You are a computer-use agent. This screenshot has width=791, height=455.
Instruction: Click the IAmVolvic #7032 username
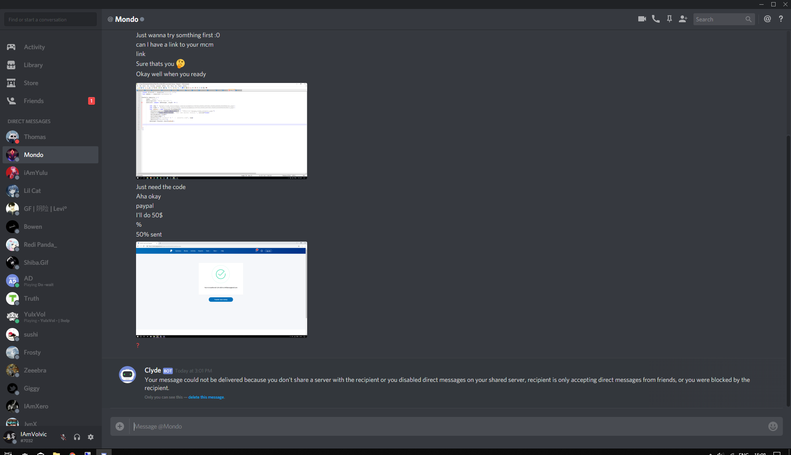33,437
